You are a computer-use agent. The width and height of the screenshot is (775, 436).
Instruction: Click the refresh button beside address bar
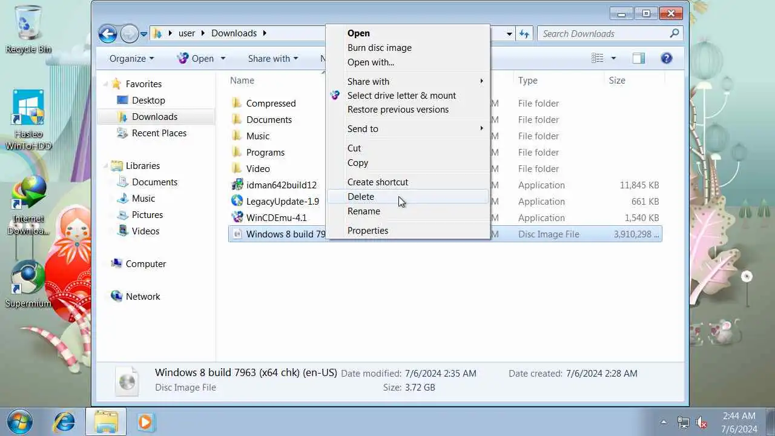coord(524,34)
